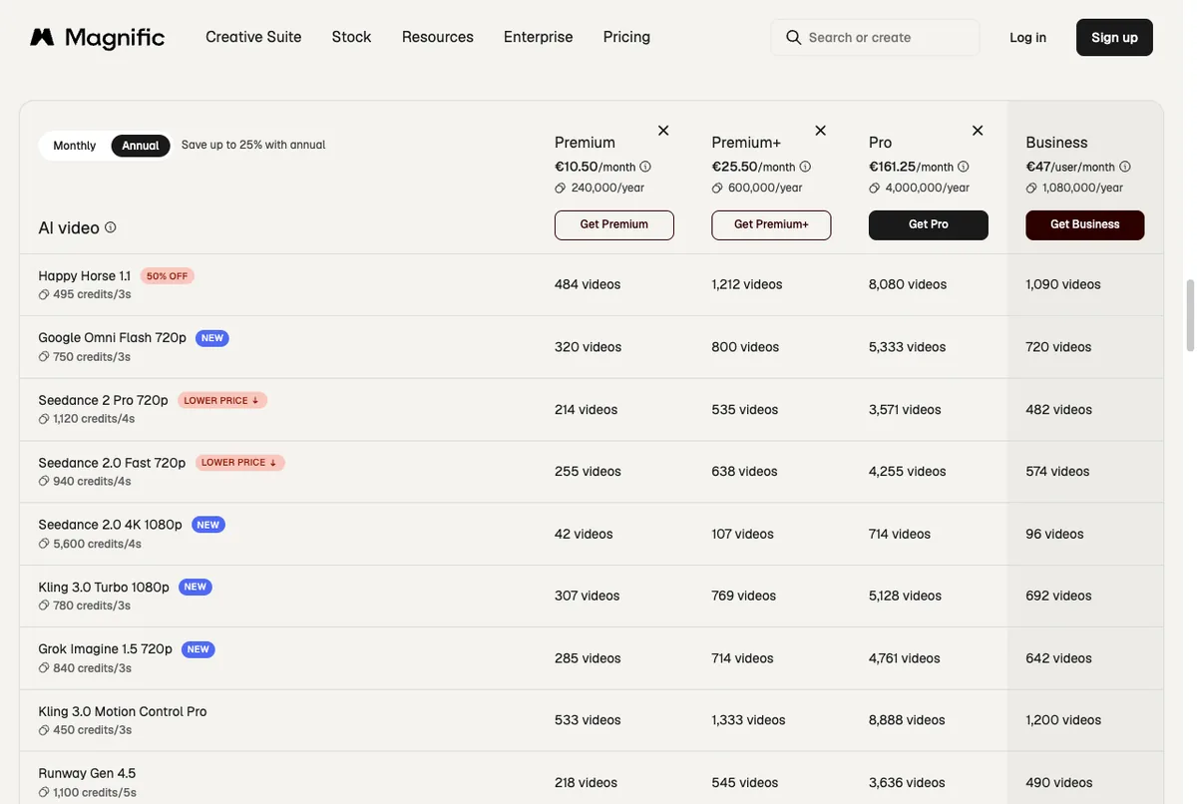
Task: Open the Enterprise menu
Action: pyautogui.click(x=539, y=37)
